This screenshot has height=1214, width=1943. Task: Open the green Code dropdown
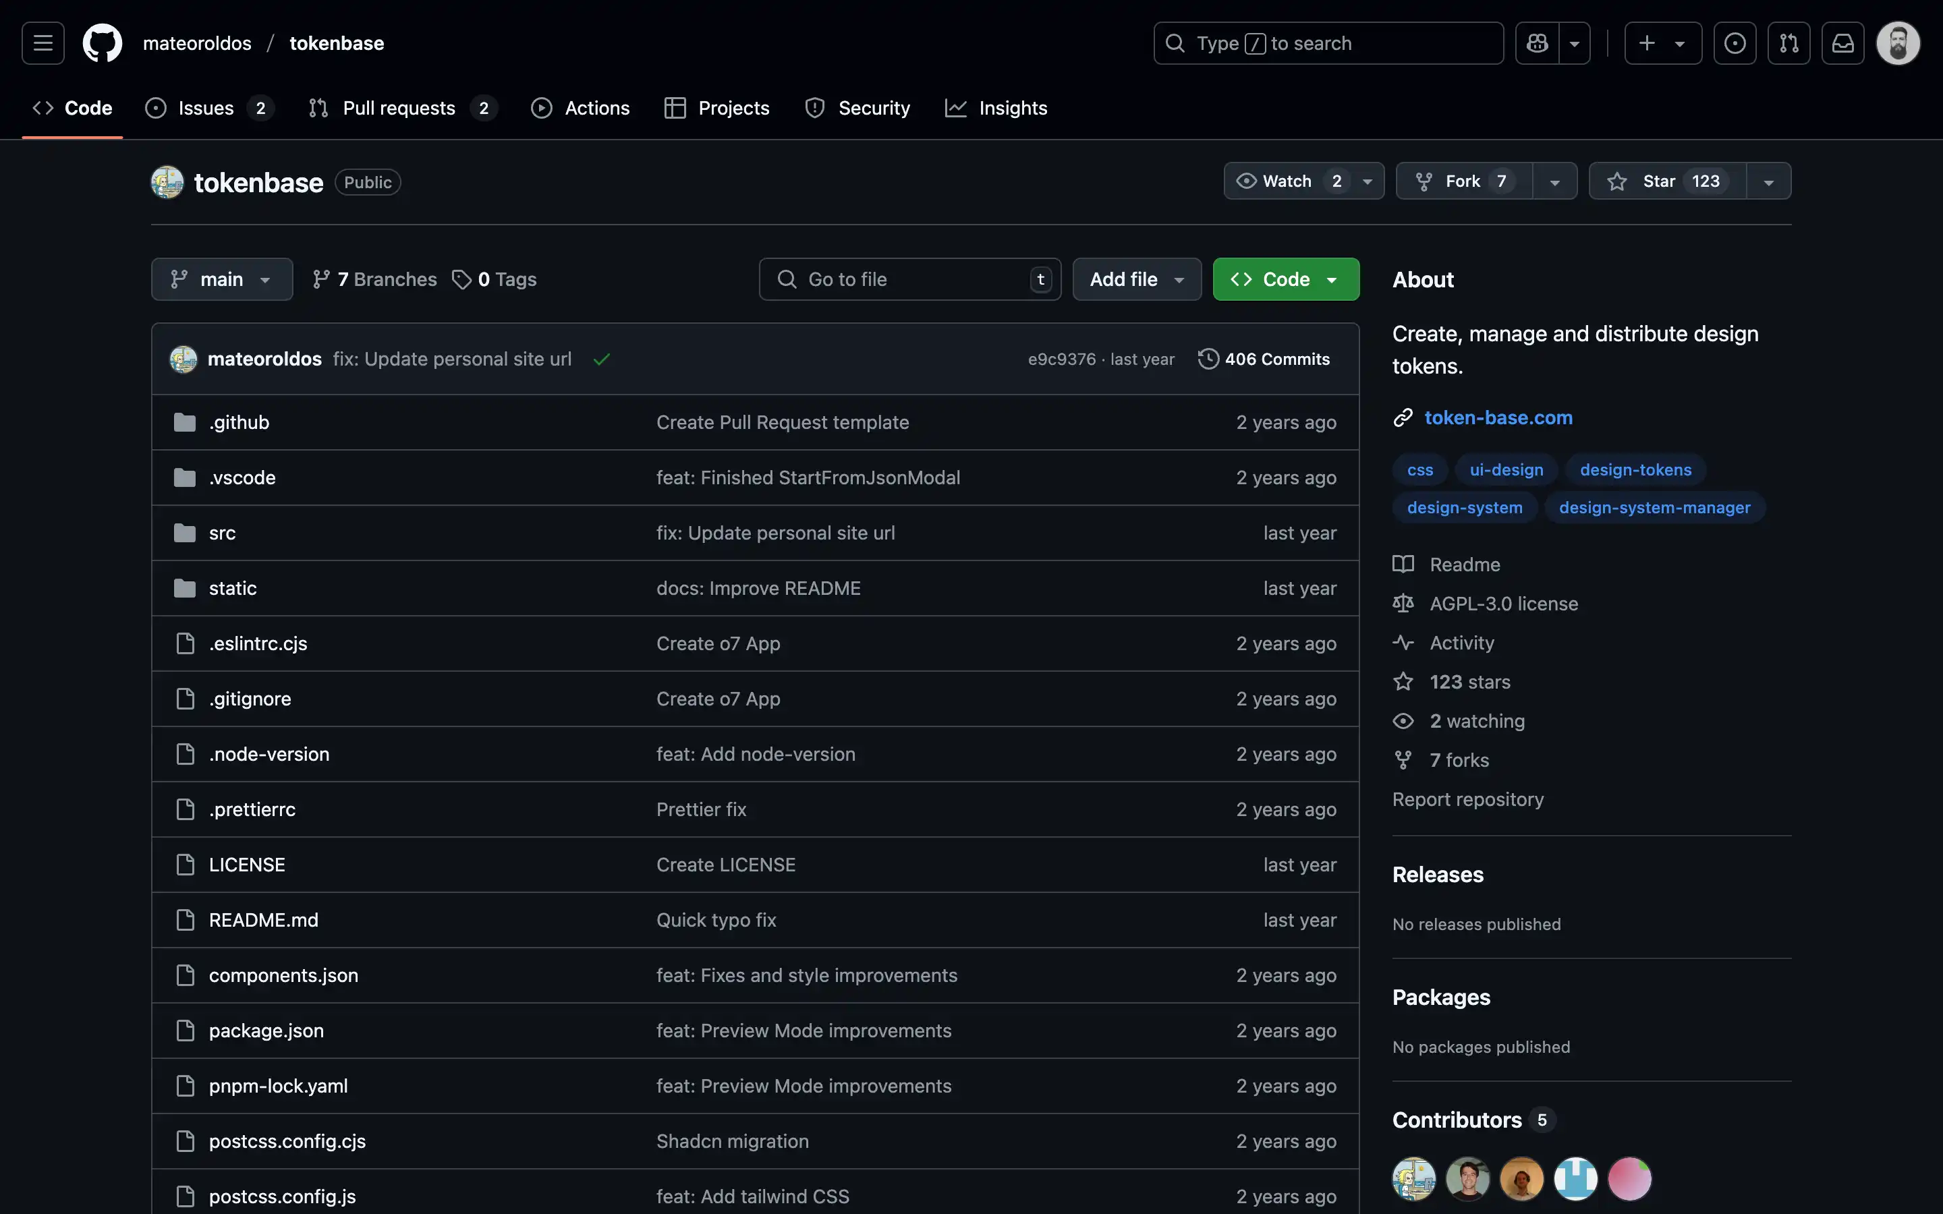point(1287,279)
